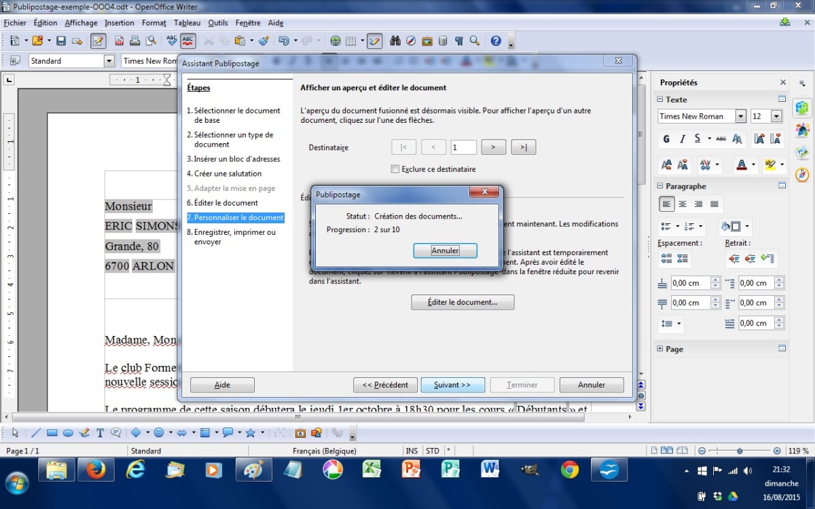Select step 3 Insérer un bloc d'adresses
The image size is (815, 509).
[x=234, y=159]
